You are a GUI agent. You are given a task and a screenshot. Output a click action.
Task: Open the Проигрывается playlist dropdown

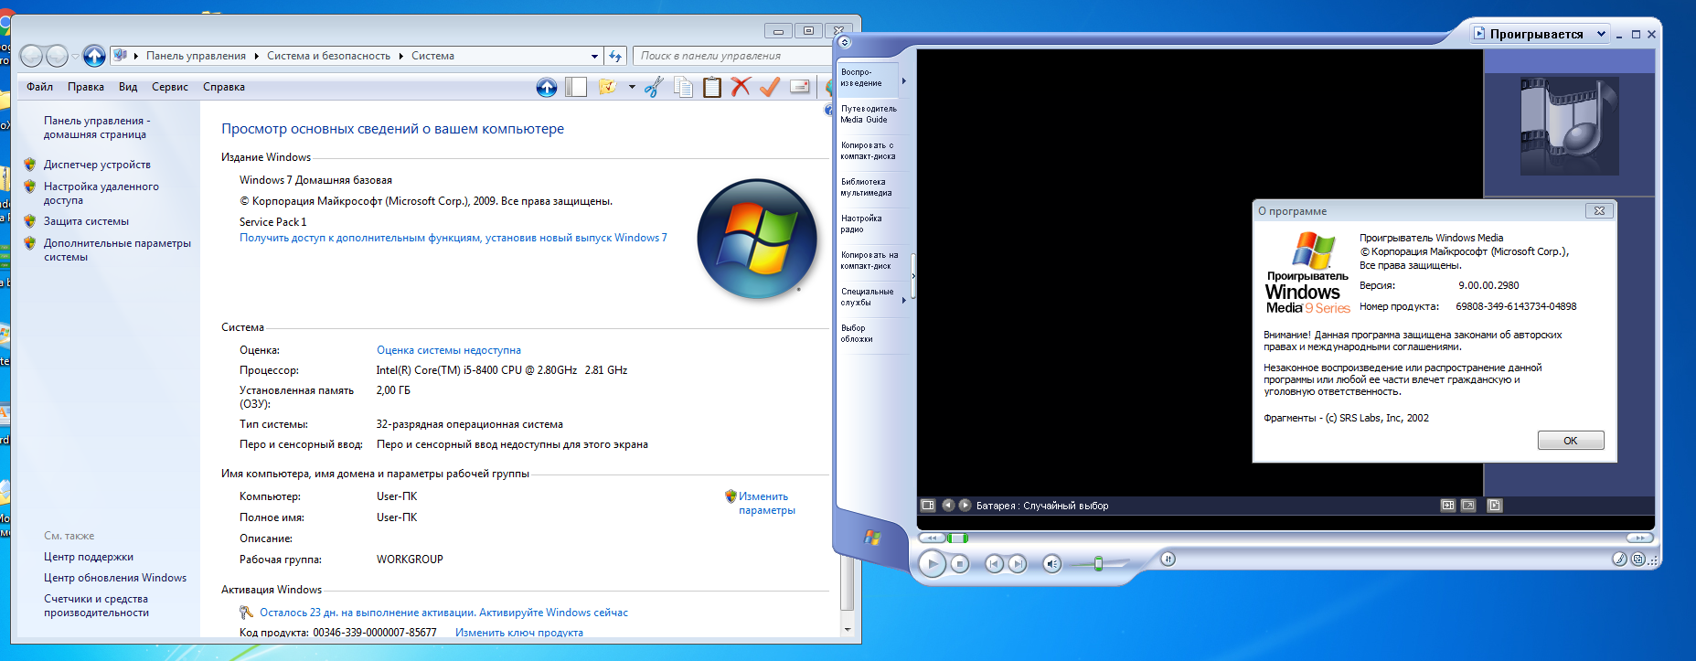1601,34
